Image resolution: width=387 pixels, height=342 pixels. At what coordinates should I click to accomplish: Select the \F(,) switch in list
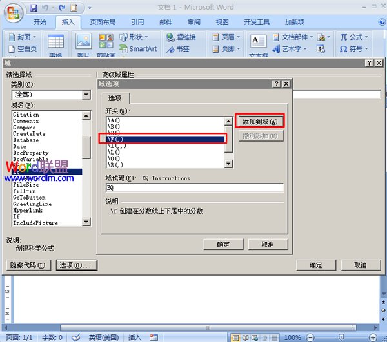point(164,138)
